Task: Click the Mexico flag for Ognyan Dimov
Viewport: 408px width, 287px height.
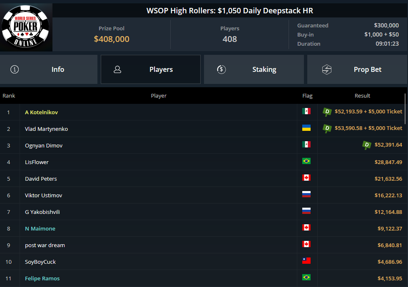Action: coord(306,144)
